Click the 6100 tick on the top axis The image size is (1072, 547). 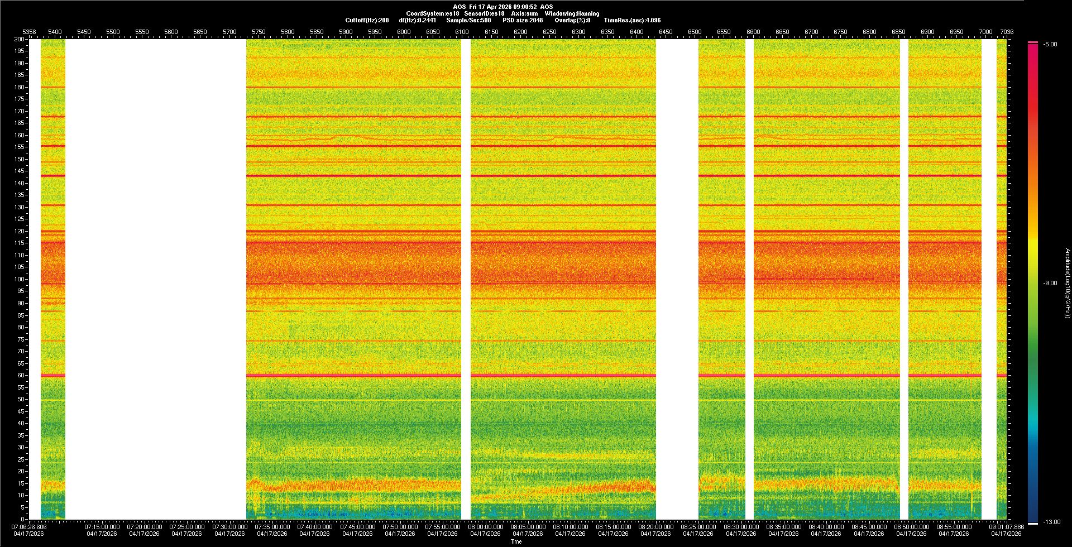tap(462, 32)
